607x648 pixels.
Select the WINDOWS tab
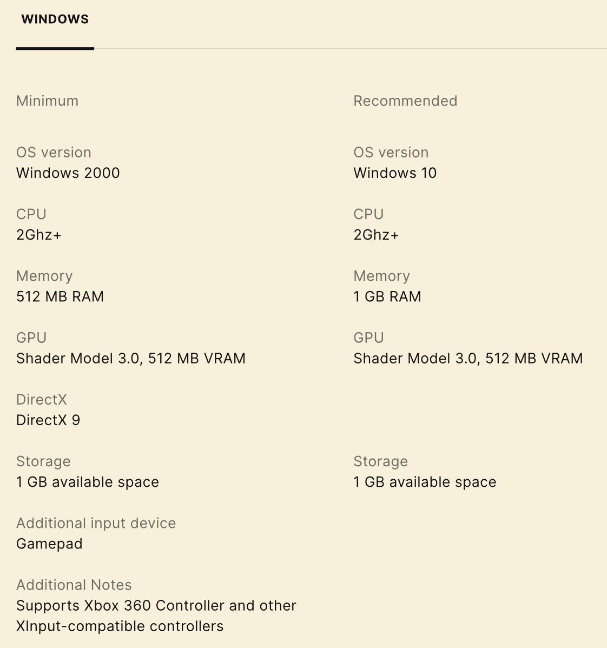coord(55,19)
